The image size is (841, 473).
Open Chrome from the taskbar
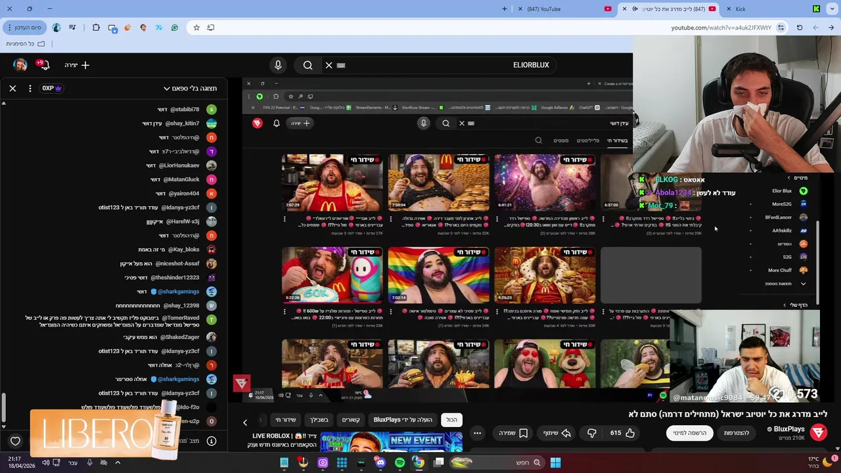419,462
